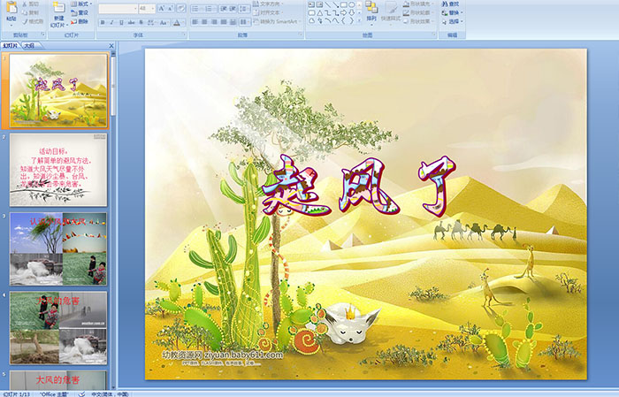Delete the slide using the 删除 icon
The height and width of the screenshot is (397, 619).
[x=73, y=21]
